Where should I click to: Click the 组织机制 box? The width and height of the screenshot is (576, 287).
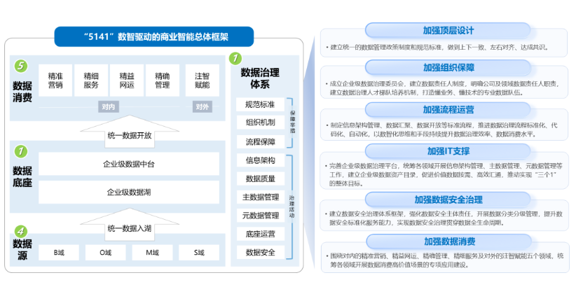point(261,122)
